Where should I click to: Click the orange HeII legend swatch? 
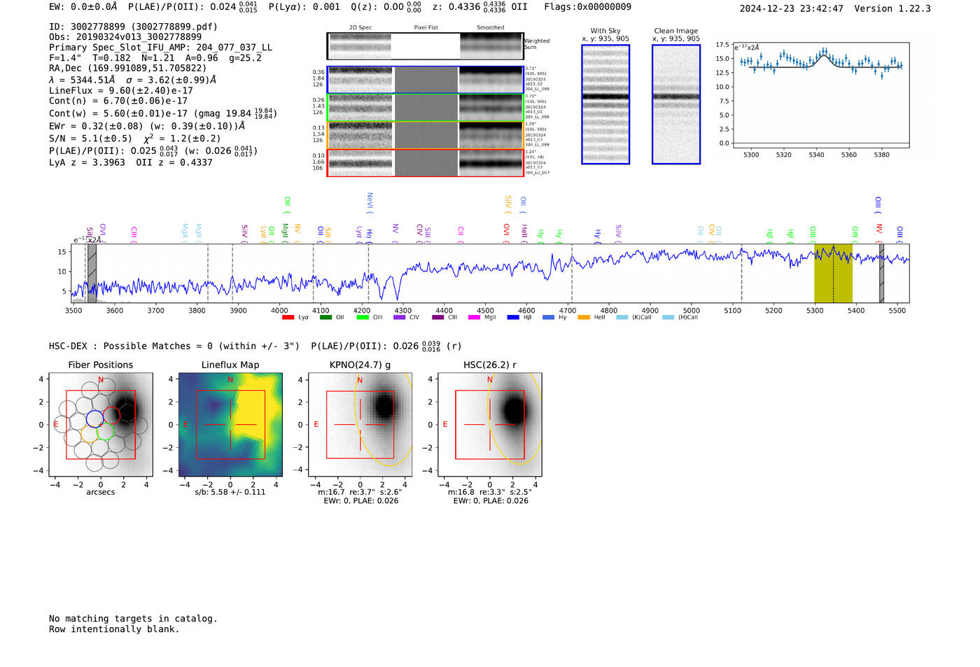pos(584,318)
